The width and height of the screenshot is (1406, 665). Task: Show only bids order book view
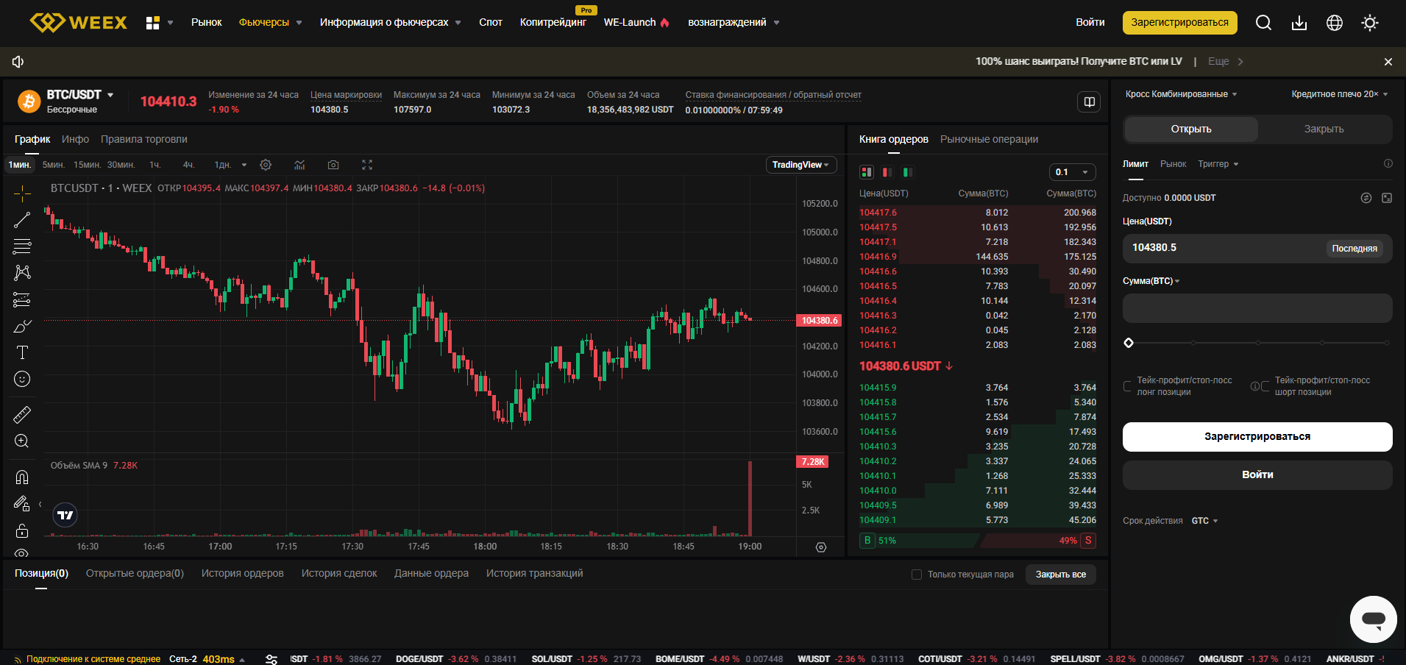908,172
